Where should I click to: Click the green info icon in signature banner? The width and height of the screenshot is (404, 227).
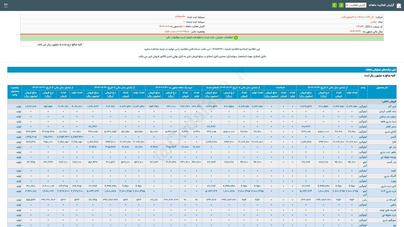pos(236,38)
